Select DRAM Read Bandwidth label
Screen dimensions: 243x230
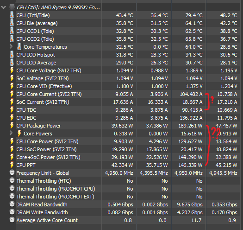[42, 204]
